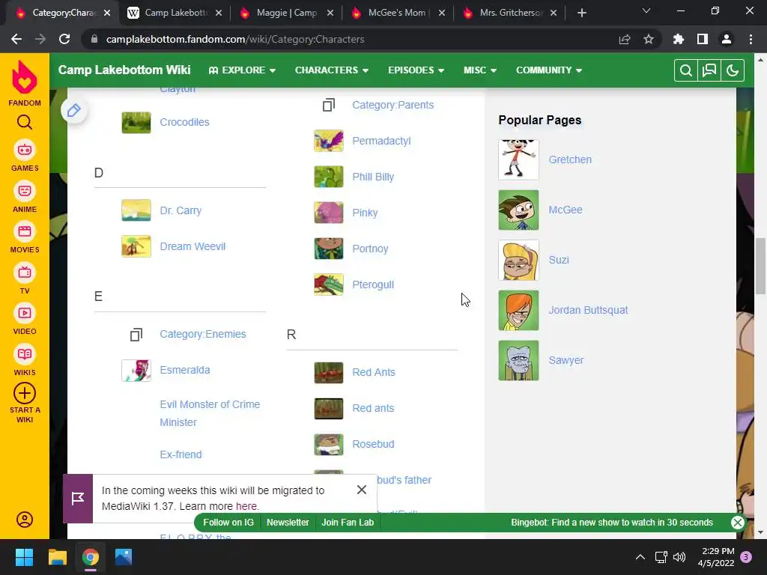767x575 pixels.
Task: Open the Pterogull character link
Action: point(373,285)
